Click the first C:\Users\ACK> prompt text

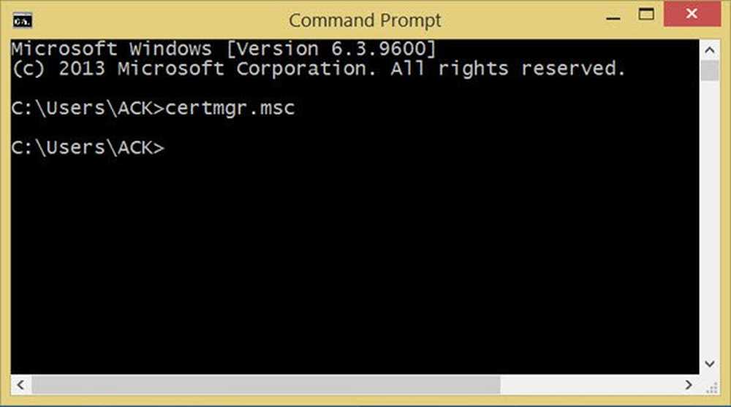click(88, 108)
